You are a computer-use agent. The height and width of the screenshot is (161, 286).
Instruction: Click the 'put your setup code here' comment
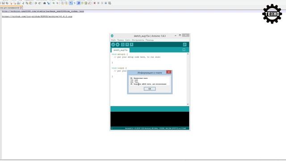tap(137, 57)
